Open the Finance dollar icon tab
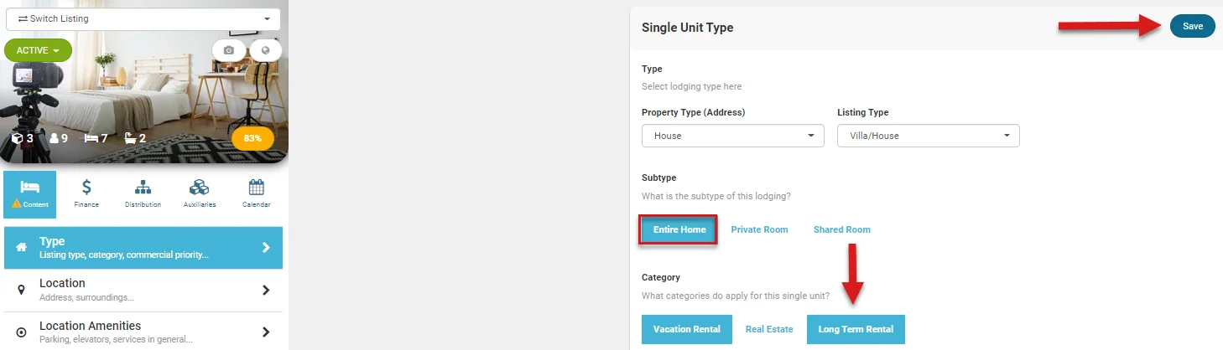 tap(86, 193)
